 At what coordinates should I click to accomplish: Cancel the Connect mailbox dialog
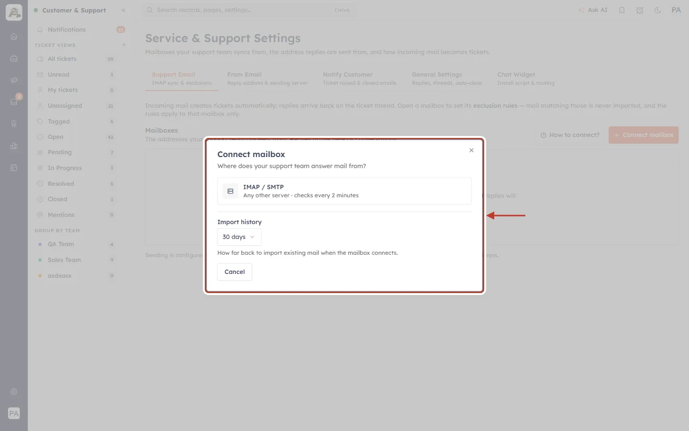pyautogui.click(x=234, y=272)
